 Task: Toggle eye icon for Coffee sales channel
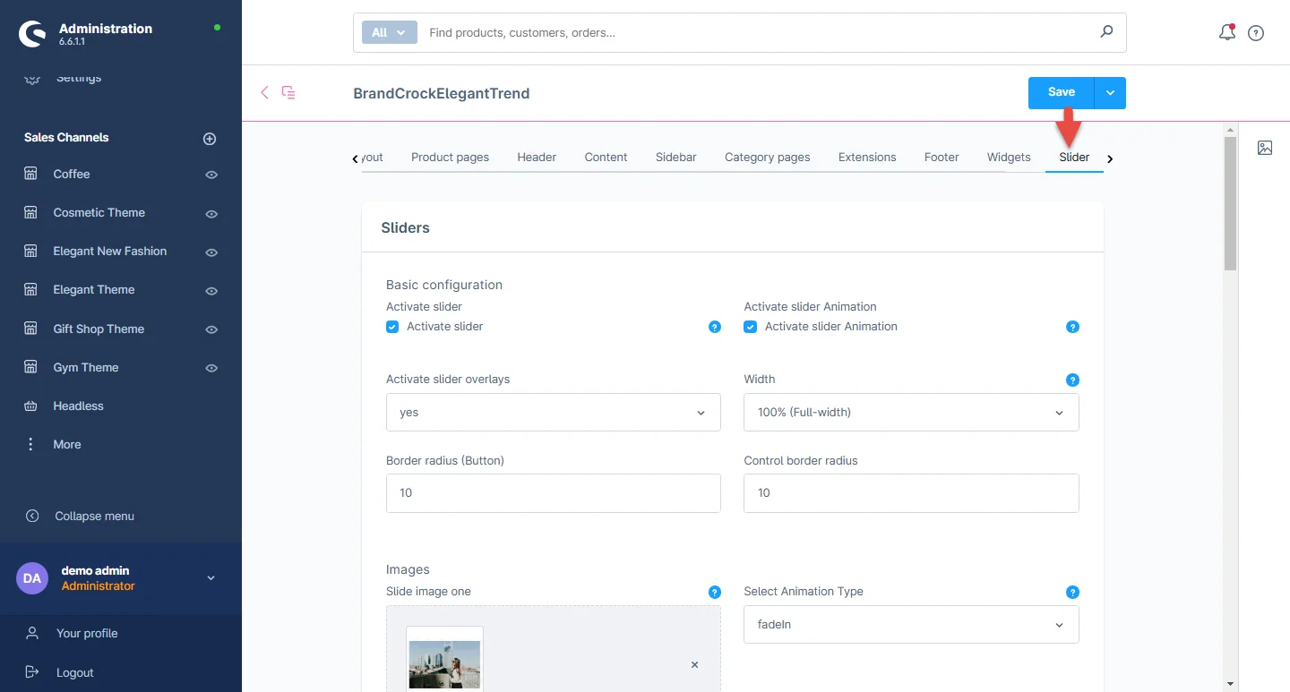pos(211,175)
